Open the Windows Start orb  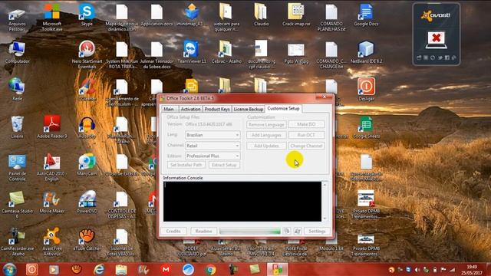(9, 269)
